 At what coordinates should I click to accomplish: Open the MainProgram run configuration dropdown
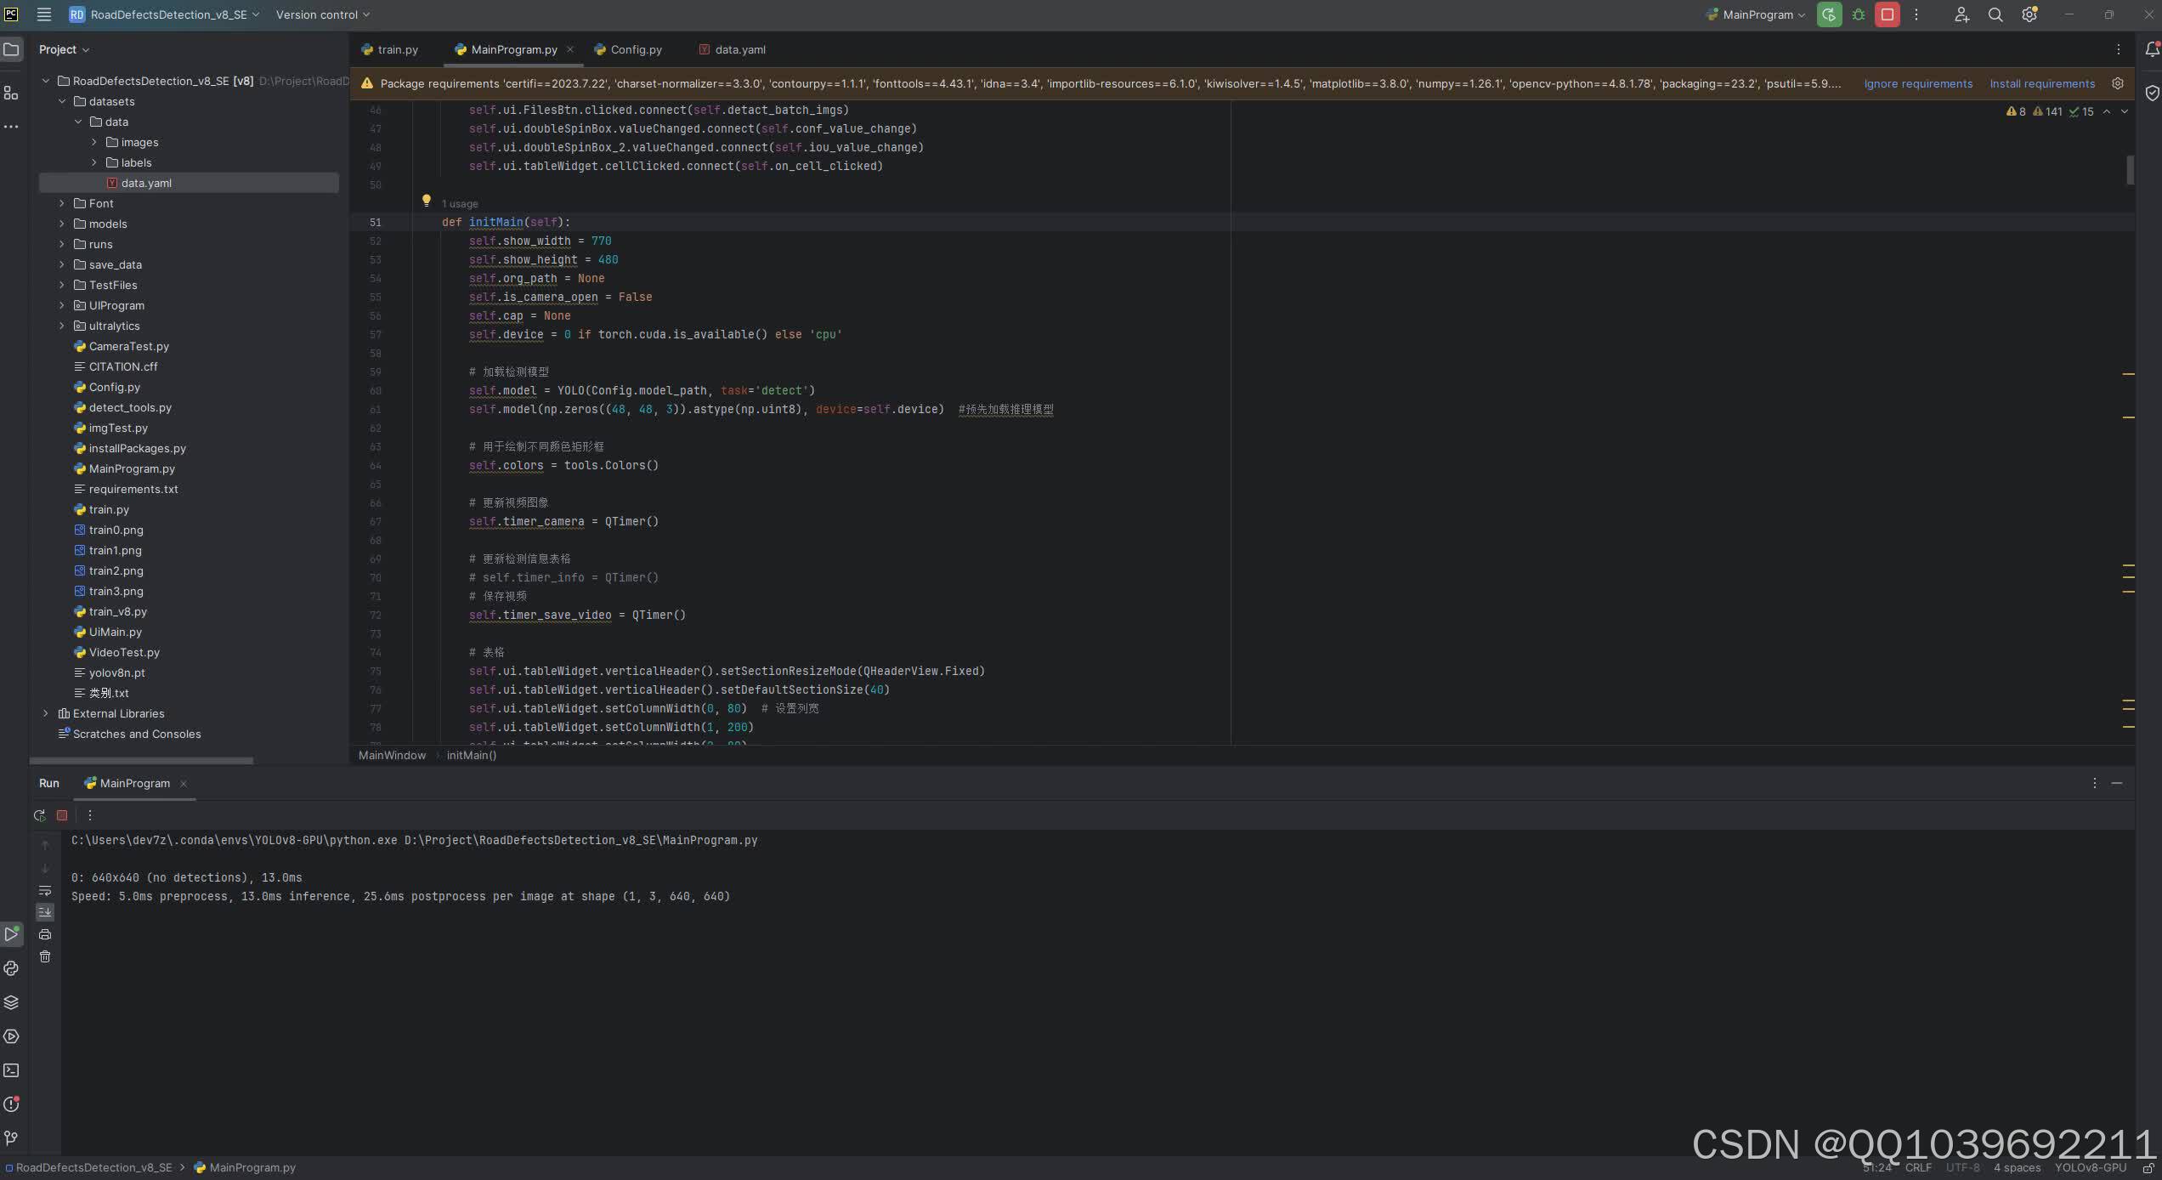pyautogui.click(x=1756, y=14)
